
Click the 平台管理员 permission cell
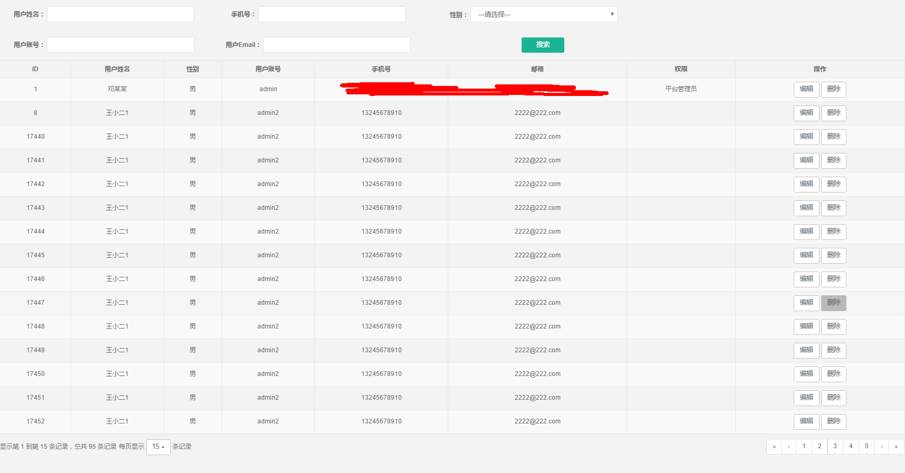681,89
